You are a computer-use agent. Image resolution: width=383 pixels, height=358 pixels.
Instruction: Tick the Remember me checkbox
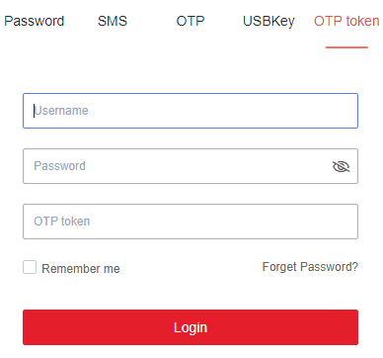[x=30, y=267]
